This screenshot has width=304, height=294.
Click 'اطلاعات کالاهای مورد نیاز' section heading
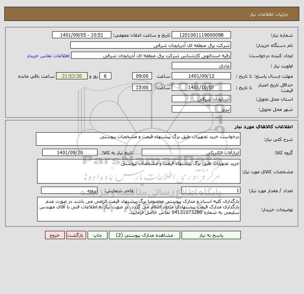click(264, 127)
